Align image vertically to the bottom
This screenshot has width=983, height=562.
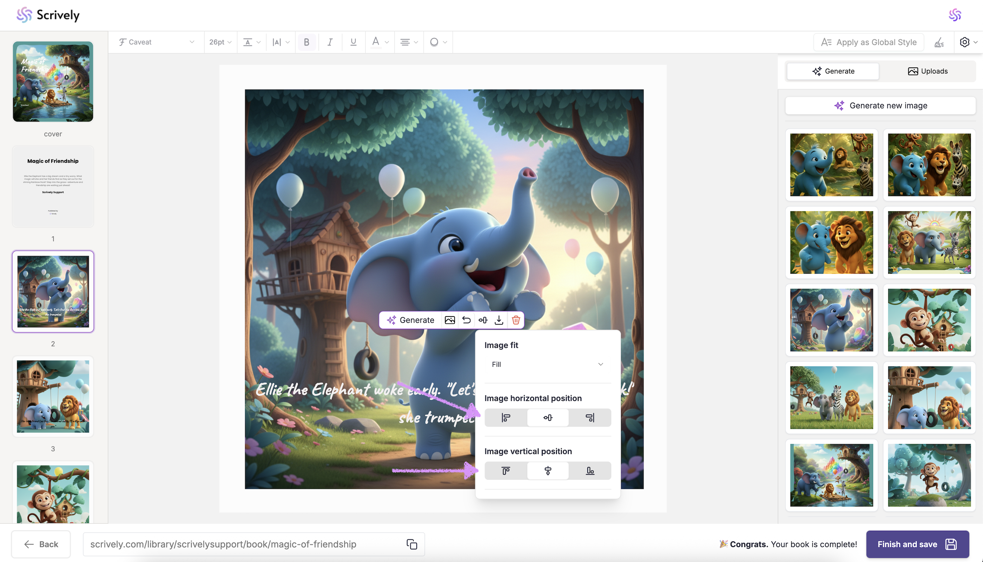pyautogui.click(x=590, y=471)
